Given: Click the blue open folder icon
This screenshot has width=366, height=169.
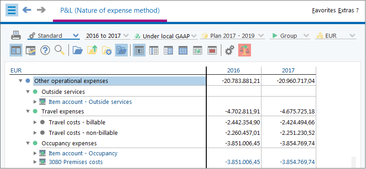Looking at the screenshot, I should pyautogui.click(x=78, y=50).
